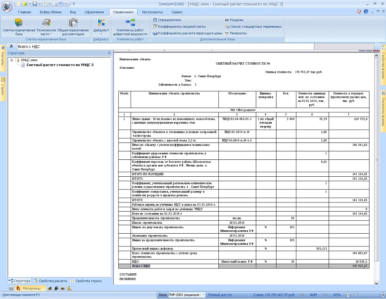Click the second icon right of Материалы

point(56,288)
